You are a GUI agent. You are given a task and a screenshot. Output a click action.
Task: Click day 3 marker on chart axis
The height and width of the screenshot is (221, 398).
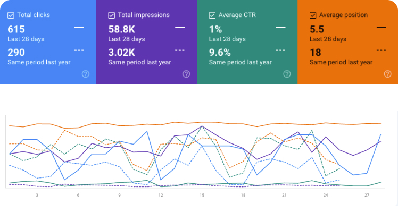tap(37, 195)
